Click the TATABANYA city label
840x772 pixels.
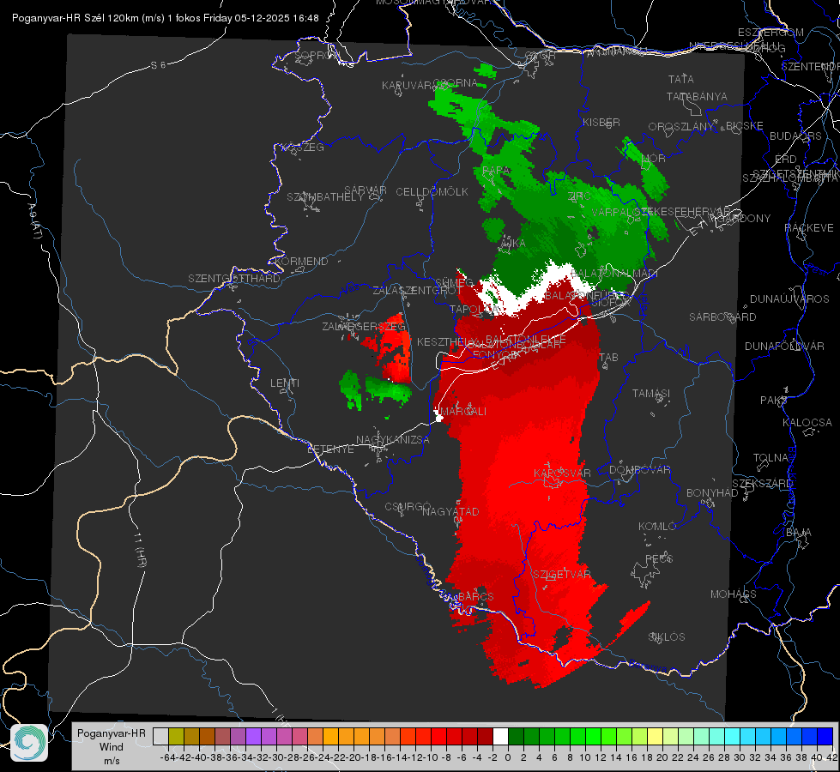pos(697,96)
